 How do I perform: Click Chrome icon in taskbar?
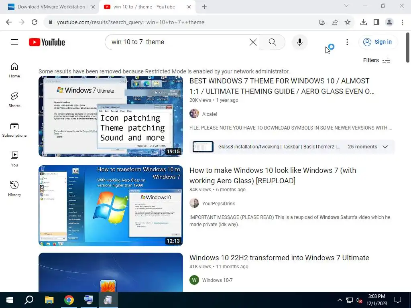[x=69, y=300]
